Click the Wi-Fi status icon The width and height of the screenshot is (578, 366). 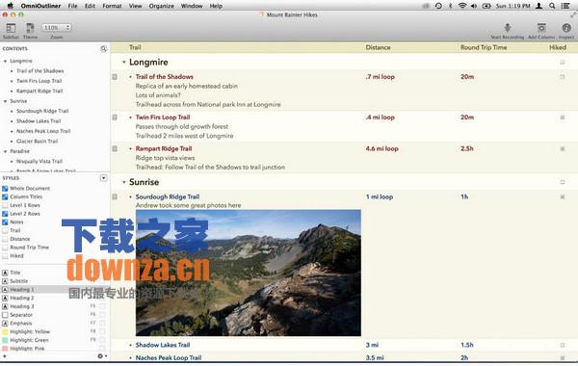(x=462, y=6)
